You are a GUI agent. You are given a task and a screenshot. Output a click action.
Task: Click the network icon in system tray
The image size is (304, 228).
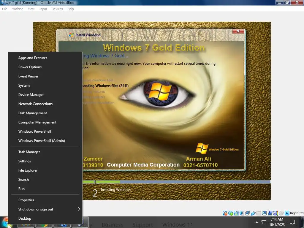click(264, 222)
